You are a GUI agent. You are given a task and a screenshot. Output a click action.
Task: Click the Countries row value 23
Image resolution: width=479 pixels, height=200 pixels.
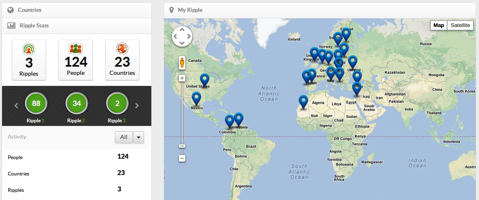[121, 173]
